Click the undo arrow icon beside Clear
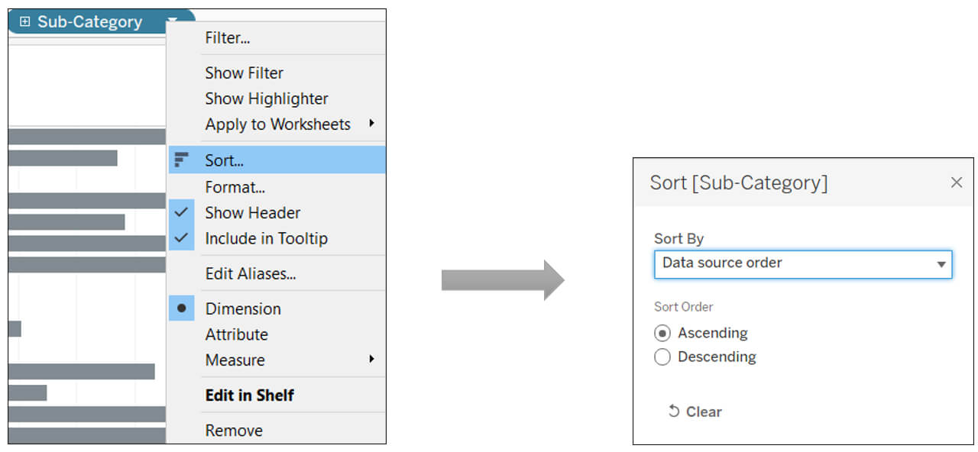The width and height of the screenshot is (978, 452). (674, 412)
